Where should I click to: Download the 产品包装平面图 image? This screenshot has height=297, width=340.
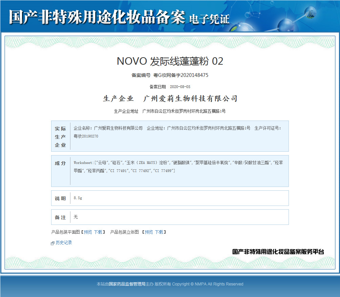point(98,232)
